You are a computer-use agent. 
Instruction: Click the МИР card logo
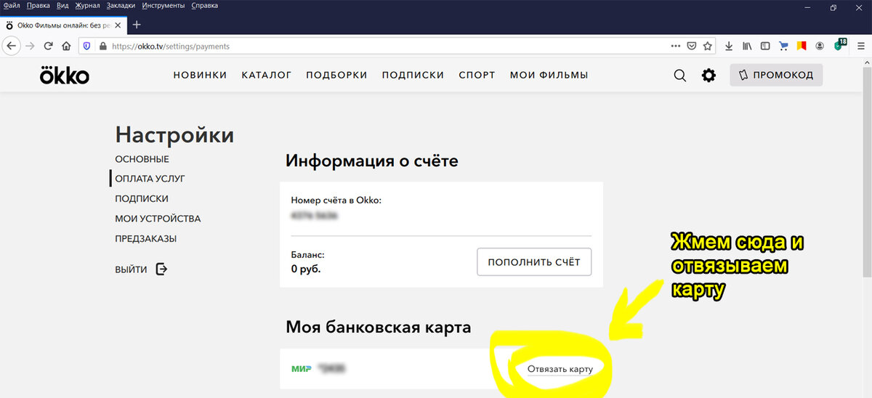(x=302, y=369)
